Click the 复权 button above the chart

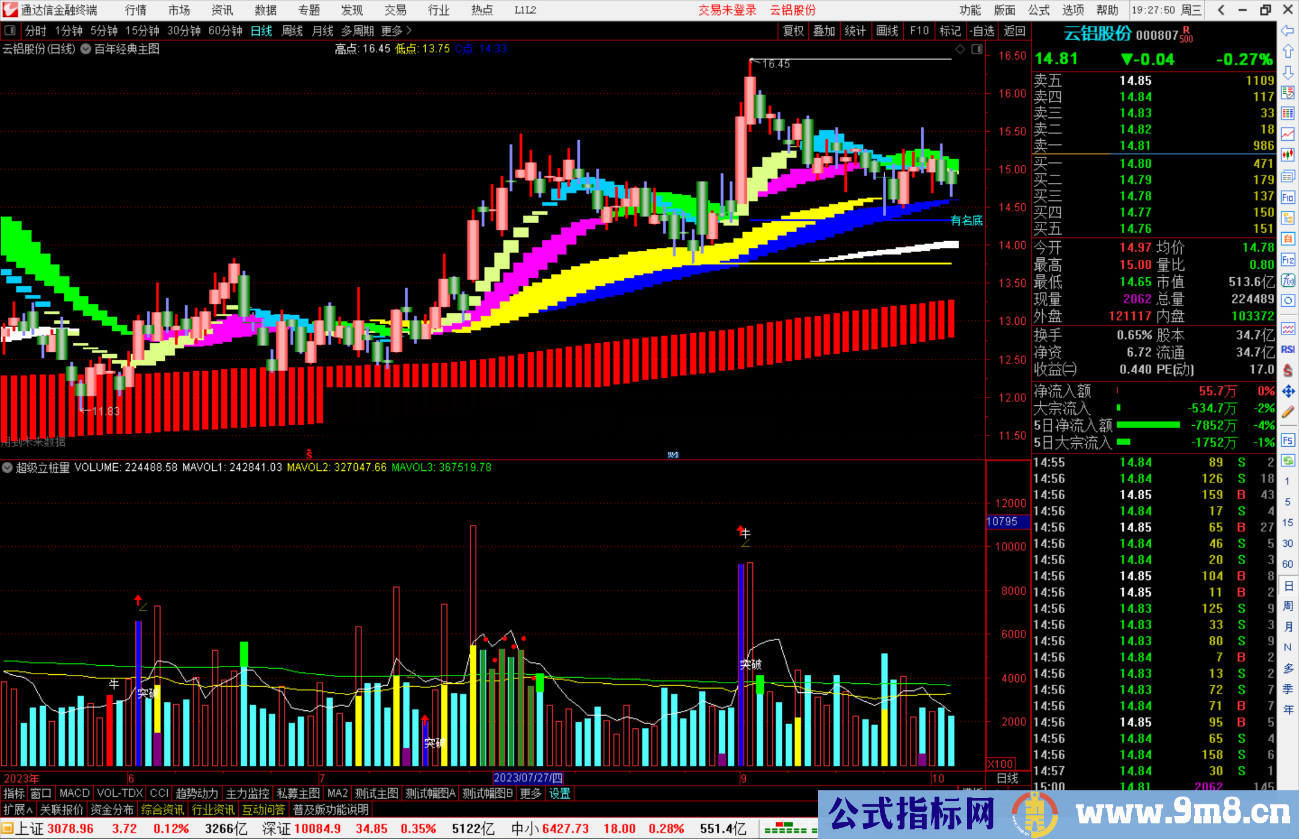pos(793,31)
